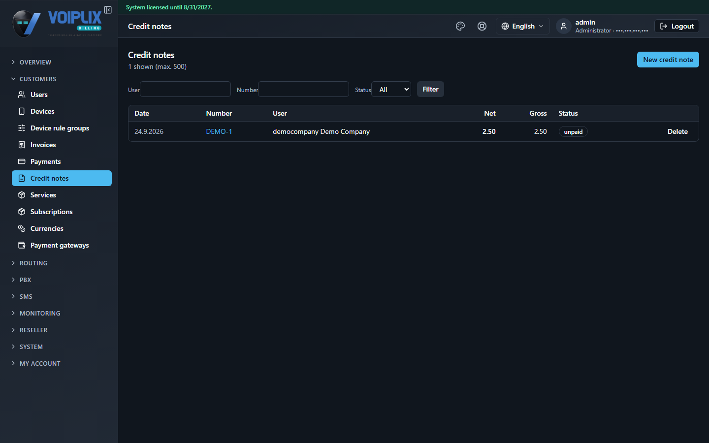
Task: Click the admin user avatar icon
Action: click(x=564, y=26)
